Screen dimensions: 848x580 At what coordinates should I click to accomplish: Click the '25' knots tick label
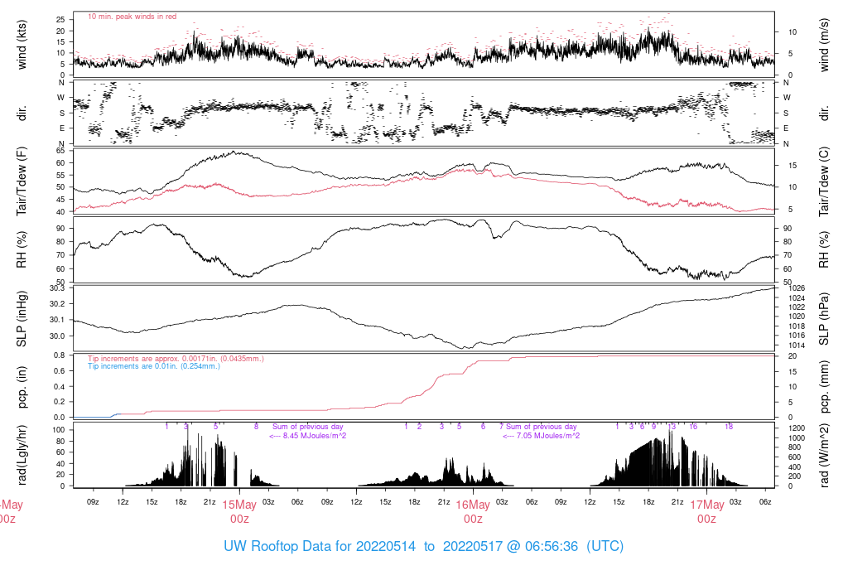pyautogui.click(x=60, y=20)
